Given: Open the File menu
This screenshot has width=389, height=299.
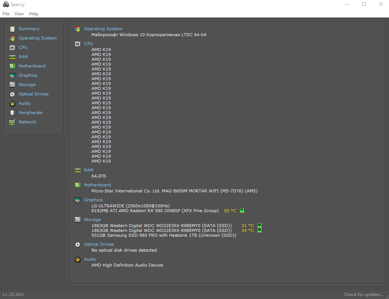Looking at the screenshot, I should point(6,14).
